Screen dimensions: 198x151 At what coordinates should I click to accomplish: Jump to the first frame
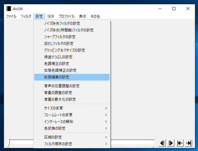point(180,143)
